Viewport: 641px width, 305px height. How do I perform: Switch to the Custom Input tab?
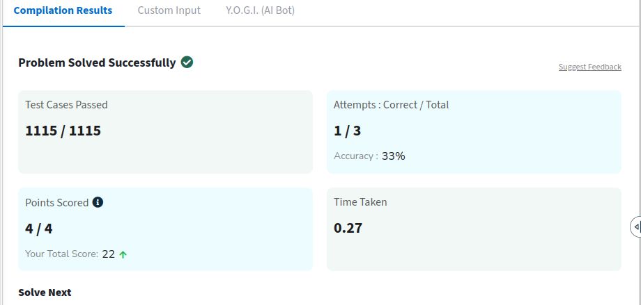point(169,10)
